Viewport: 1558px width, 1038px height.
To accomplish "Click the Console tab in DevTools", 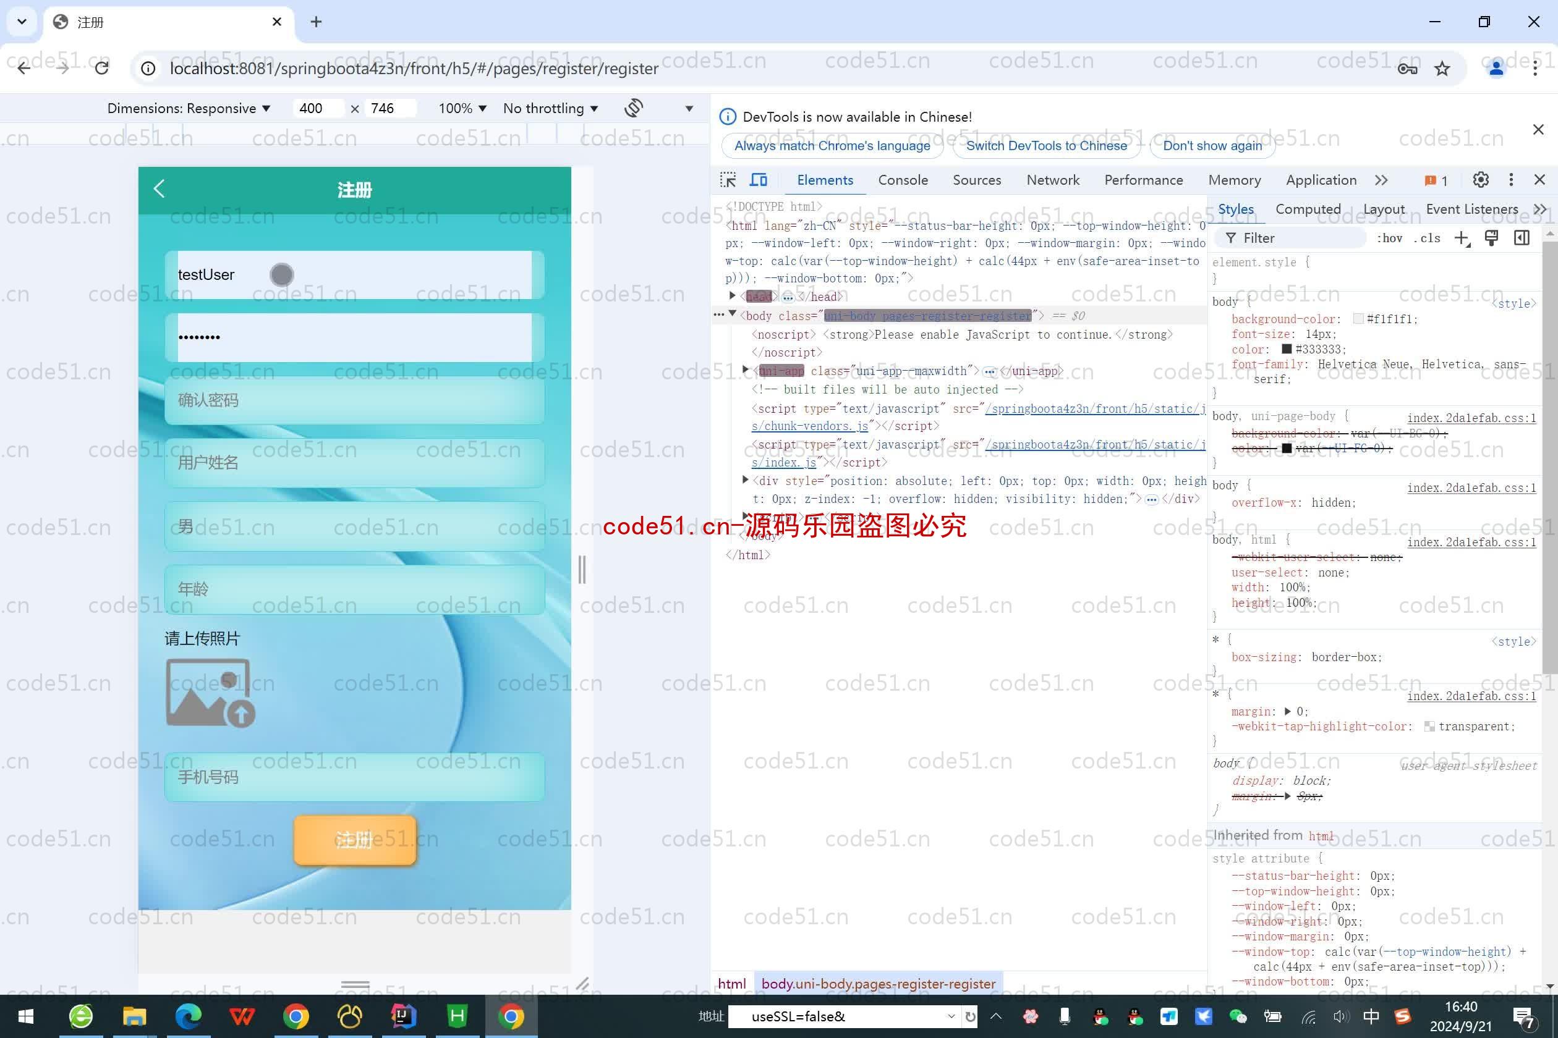I will [903, 180].
